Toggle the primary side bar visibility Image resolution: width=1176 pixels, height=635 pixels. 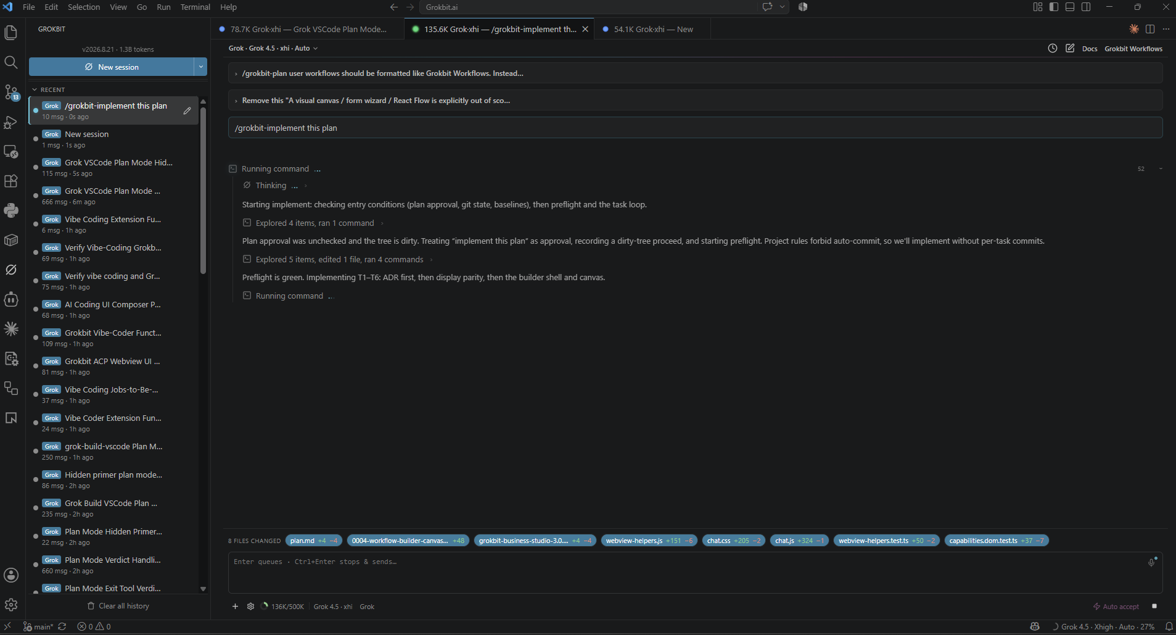pyautogui.click(x=1054, y=7)
